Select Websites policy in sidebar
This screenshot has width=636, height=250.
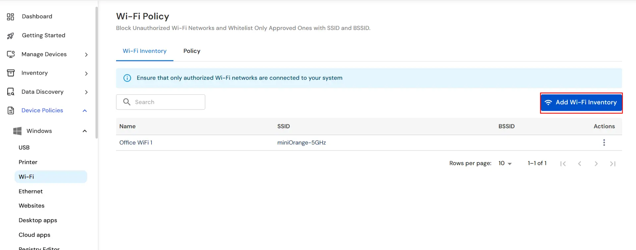point(32,206)
